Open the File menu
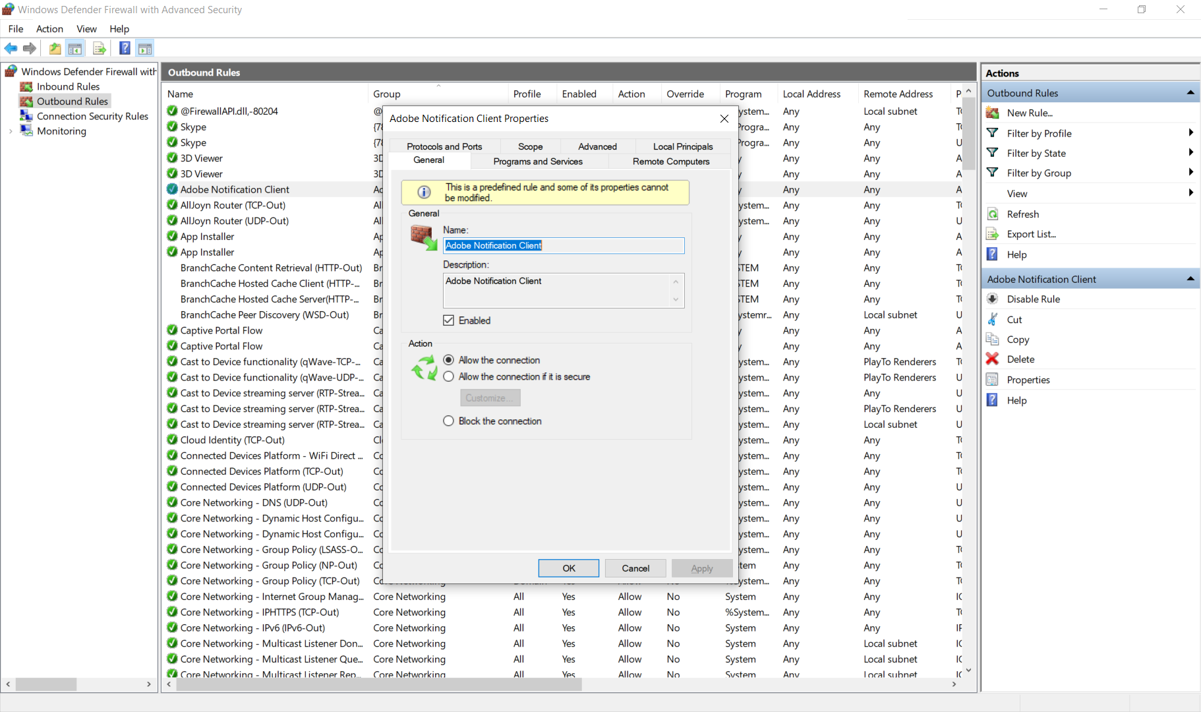 16,29
